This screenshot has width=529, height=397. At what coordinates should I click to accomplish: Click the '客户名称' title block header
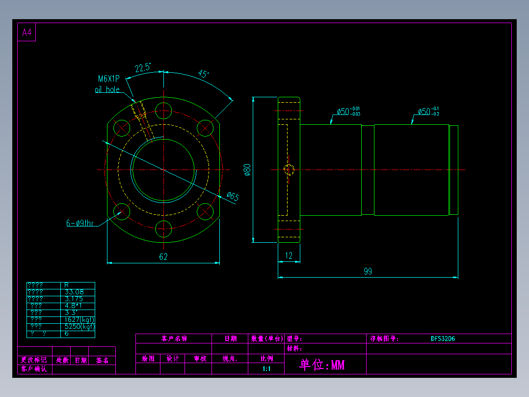click(x=174, y=339)
